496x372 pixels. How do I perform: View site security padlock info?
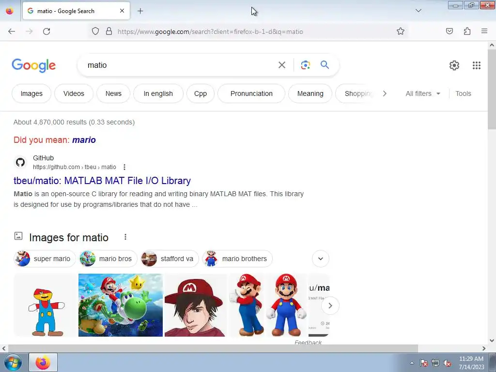109,31
